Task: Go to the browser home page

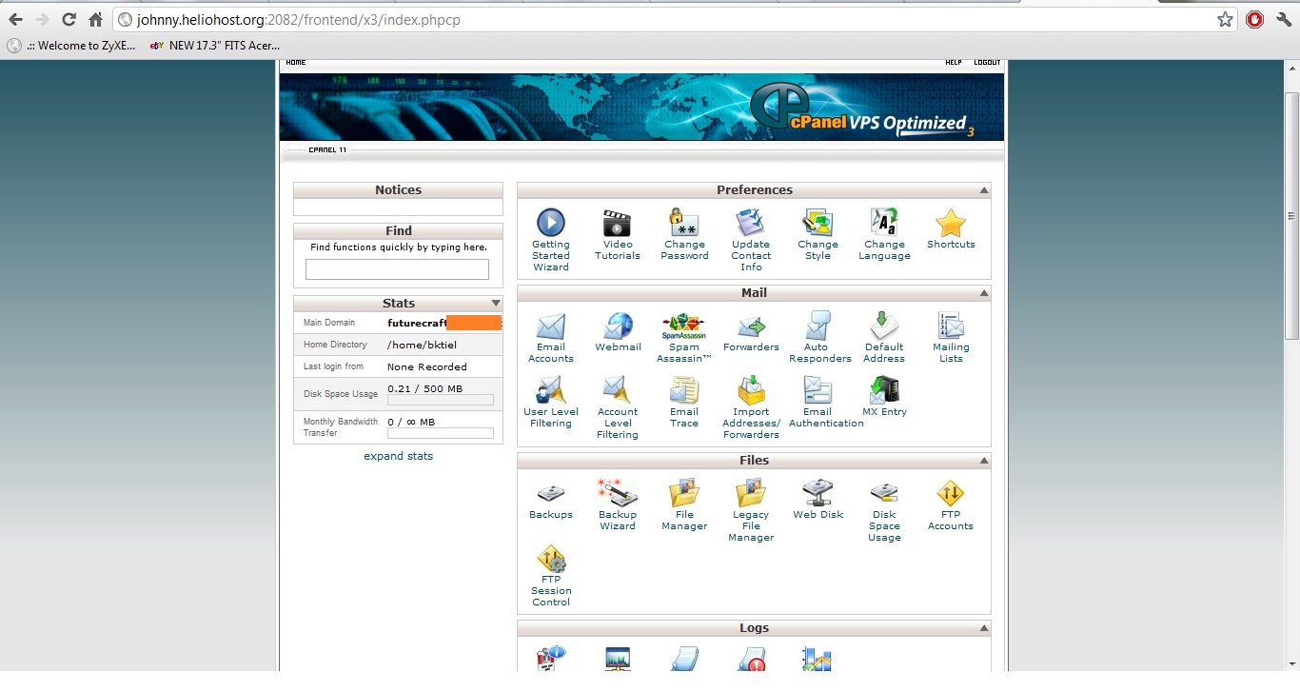Action: [x=95, y=19]
